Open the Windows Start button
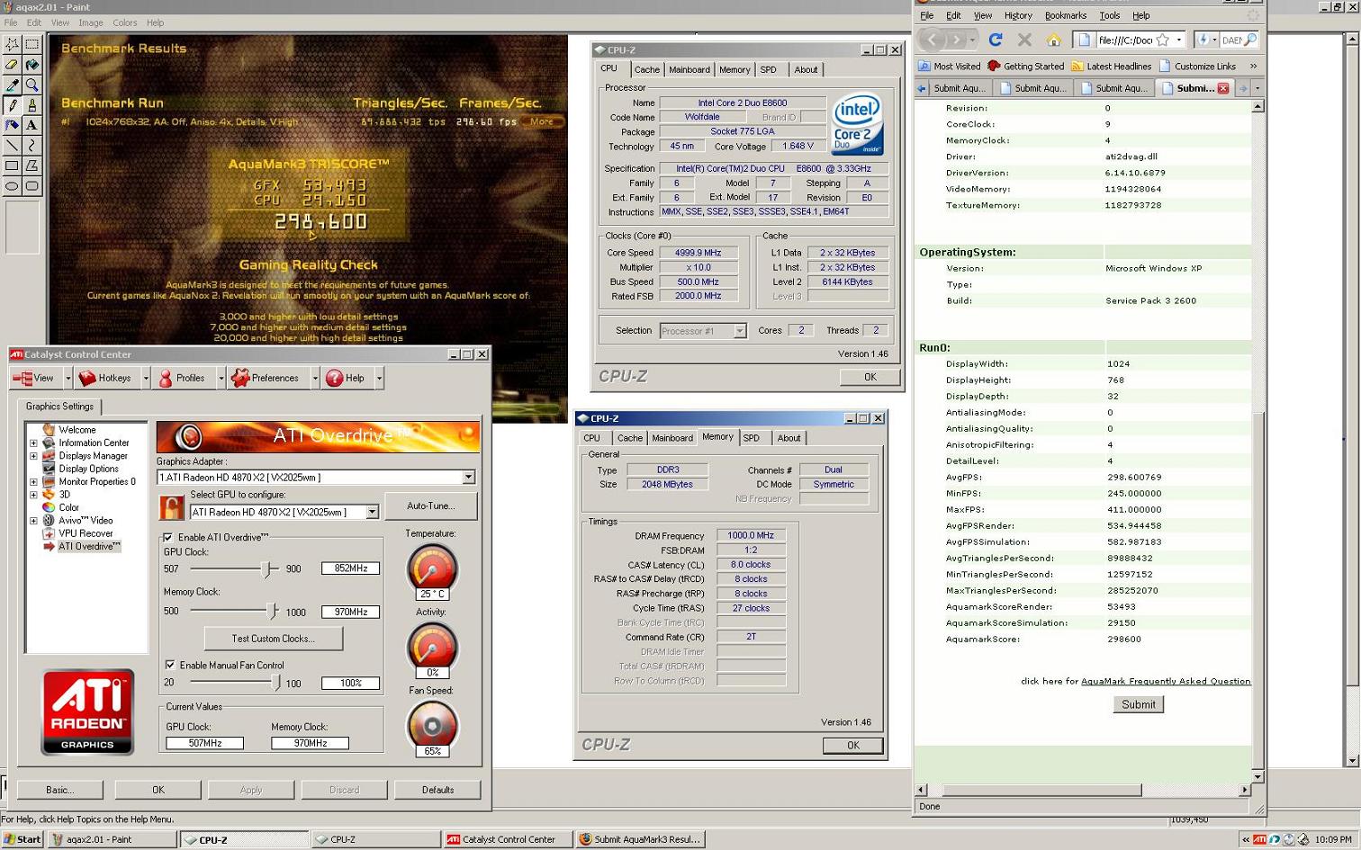Viewport: 1361px width, 850px height. tap(23, 839)
